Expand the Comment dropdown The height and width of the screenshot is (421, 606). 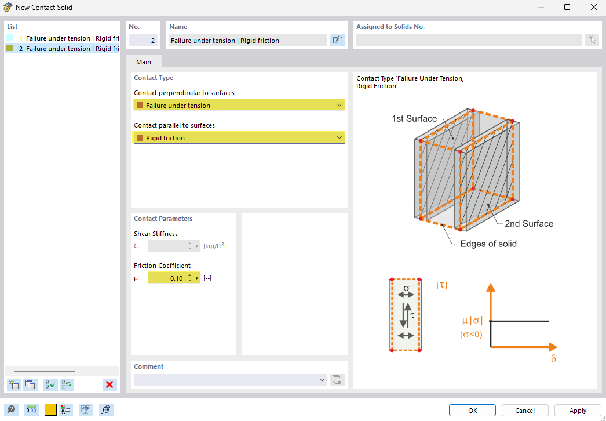322,380
